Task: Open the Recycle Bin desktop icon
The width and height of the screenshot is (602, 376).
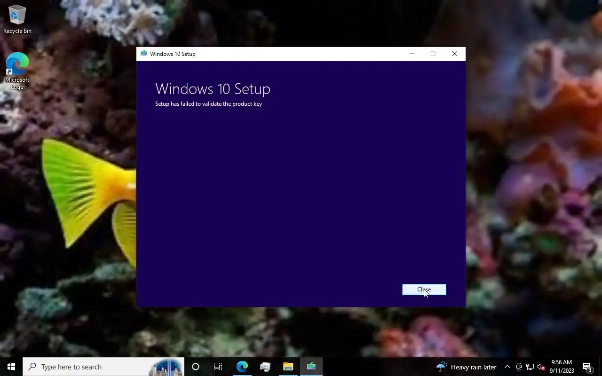Action: (17, 19)
